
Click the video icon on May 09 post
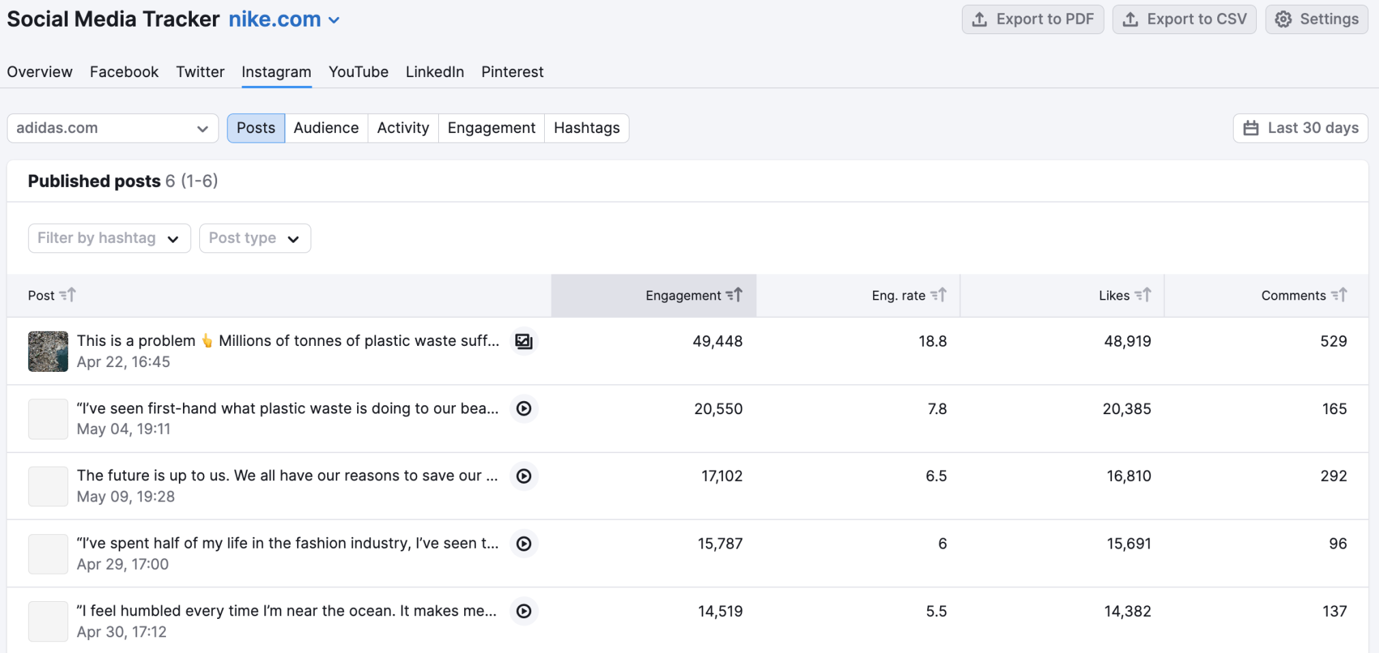(x=524, y=476)
